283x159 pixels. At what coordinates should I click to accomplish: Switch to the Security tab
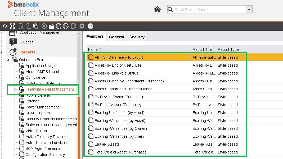[x=137, y=37]
